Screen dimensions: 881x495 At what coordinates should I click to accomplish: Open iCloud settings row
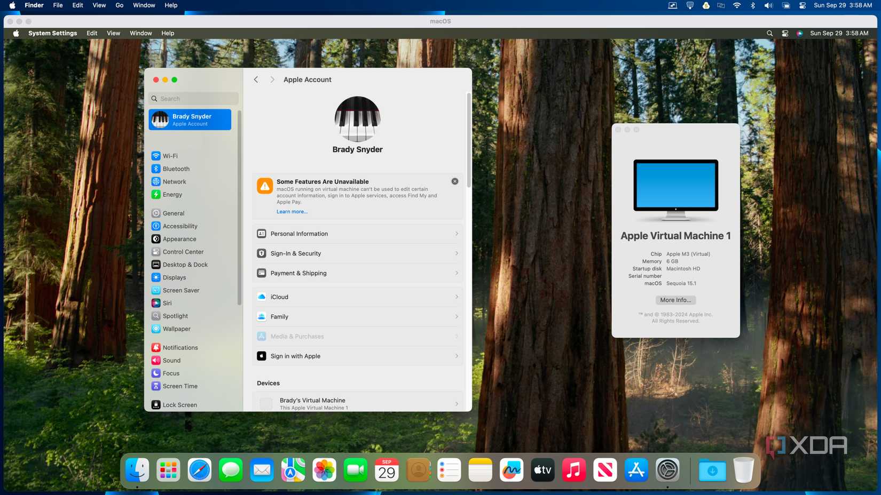coord(358,297)
